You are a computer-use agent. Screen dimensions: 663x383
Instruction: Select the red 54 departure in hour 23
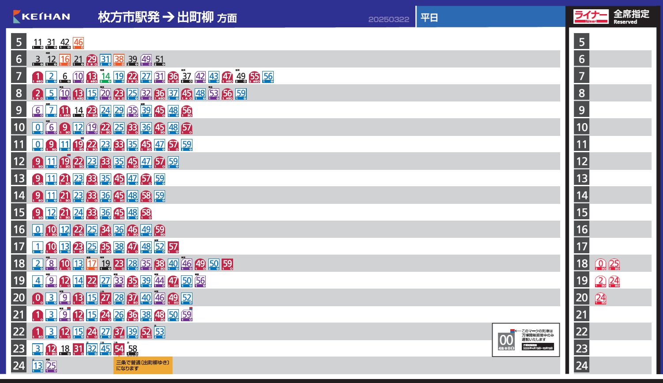pos(119,349)
